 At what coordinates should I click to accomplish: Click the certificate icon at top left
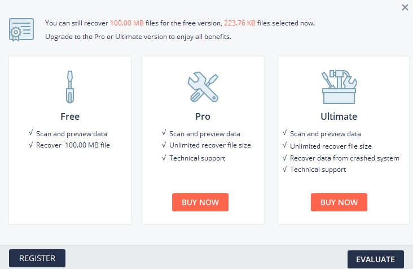[x=22, y=29]
